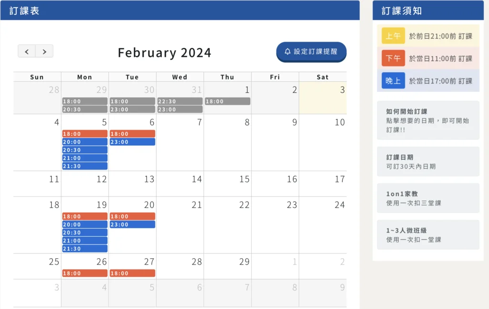Image resolution: width=489 pixels, height=309 pixels.
Task: Select the 18:00 slot on February 5
Action: pos(85,134)
